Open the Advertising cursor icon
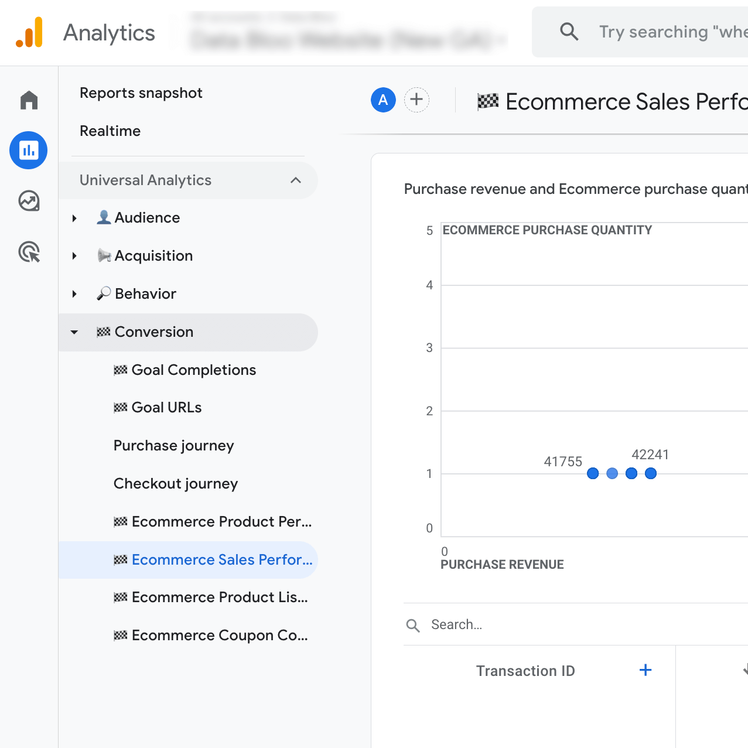The height and width of the screenshot is (748, 748). (29, 252)
